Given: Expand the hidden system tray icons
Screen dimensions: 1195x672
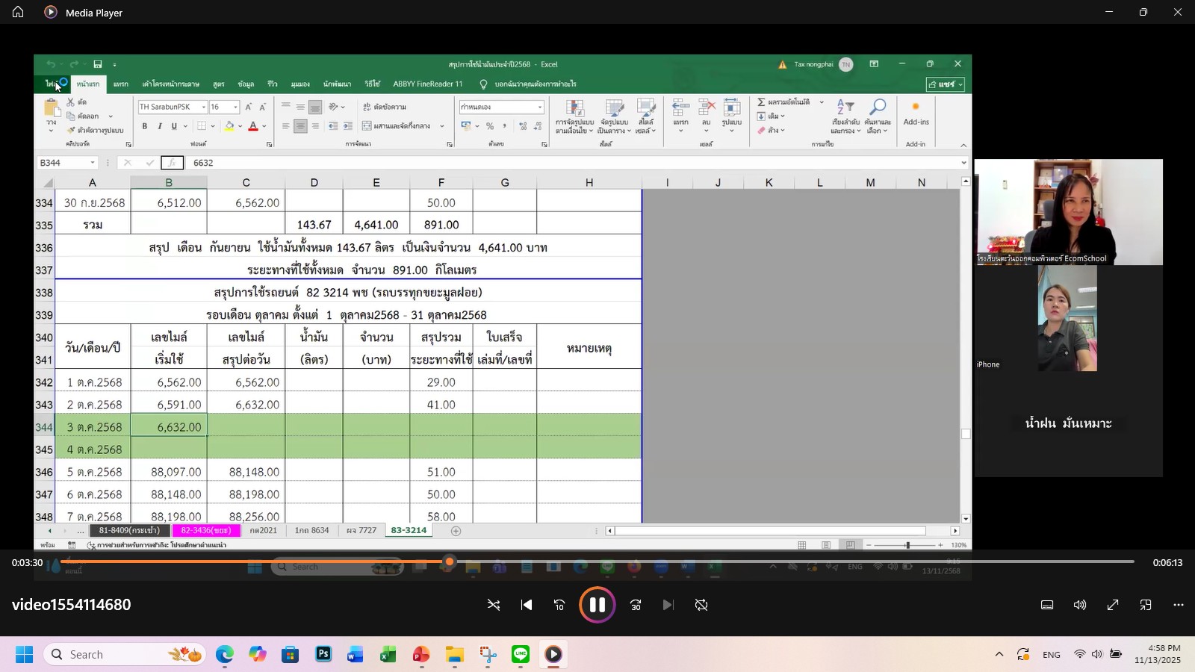Looking at the screenshot, I should 999,655.
